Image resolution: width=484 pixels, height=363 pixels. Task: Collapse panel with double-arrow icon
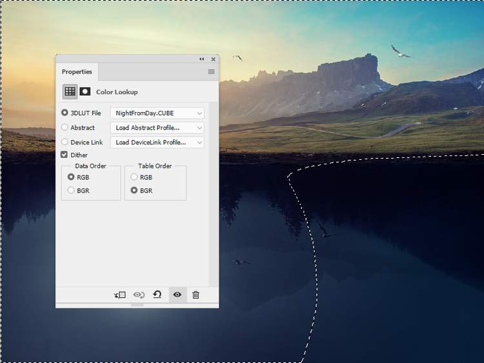pyautogui.click(x=201, y=59)
